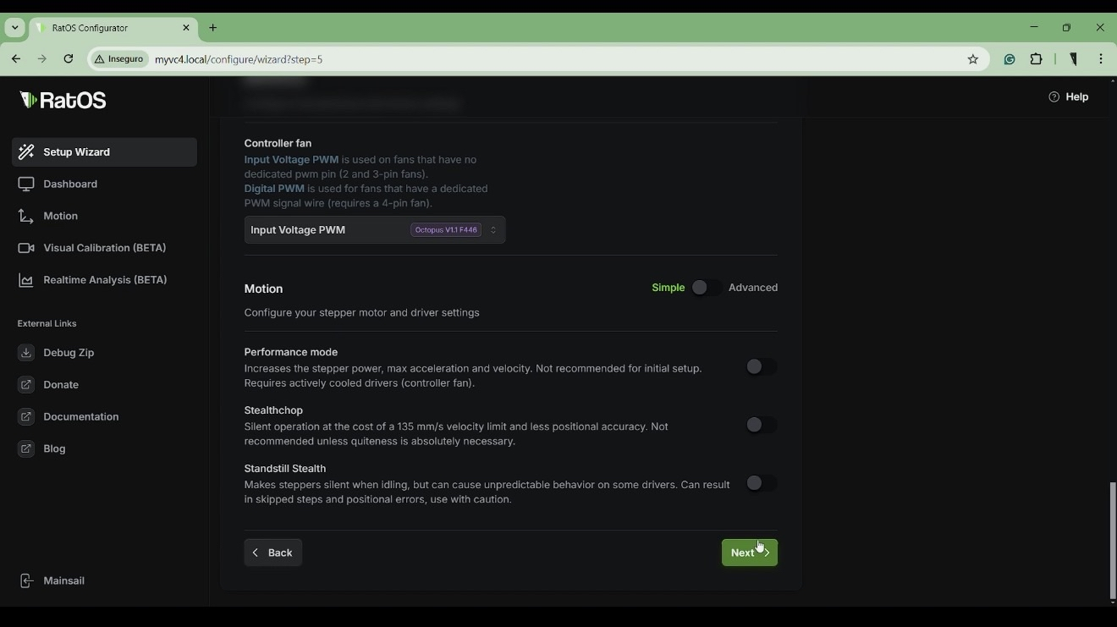The width and height of the screenshot is (1117, 627).
Task: Enable Stealthchop toggle
Action: point(761,426)
